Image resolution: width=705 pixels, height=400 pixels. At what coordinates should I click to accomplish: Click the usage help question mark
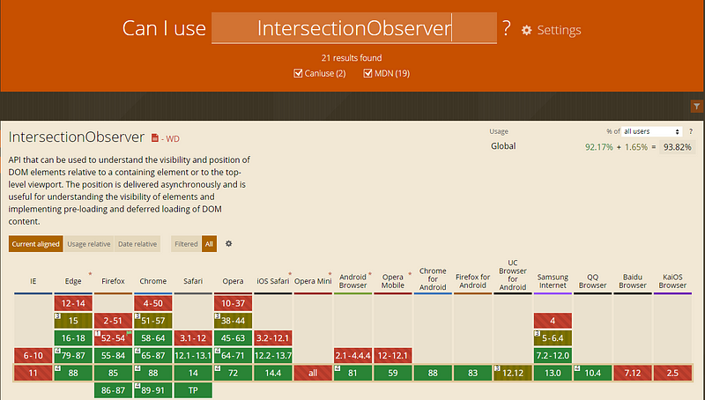point(690,130)
